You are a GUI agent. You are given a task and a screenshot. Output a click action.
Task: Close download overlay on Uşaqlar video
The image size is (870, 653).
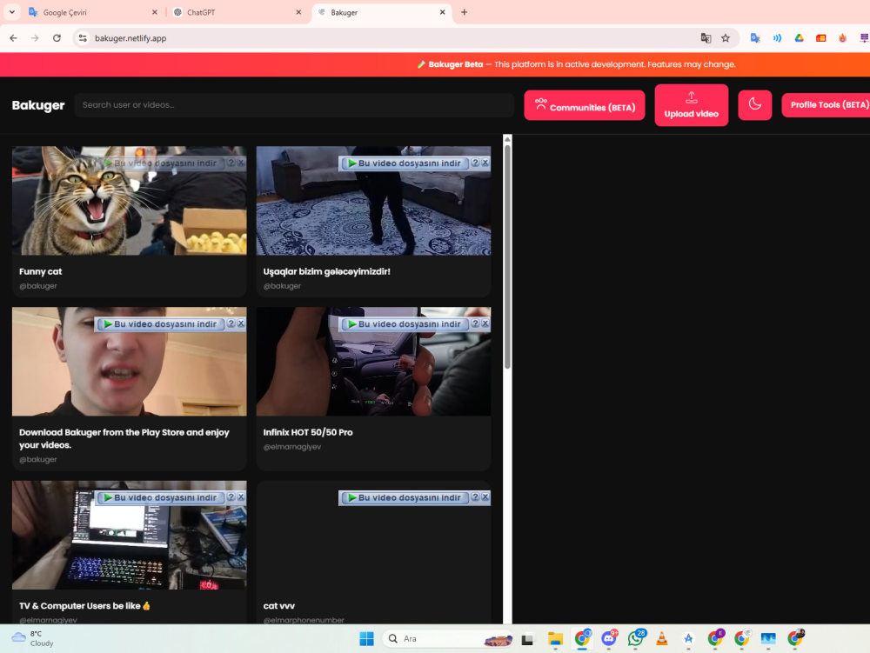485,163
